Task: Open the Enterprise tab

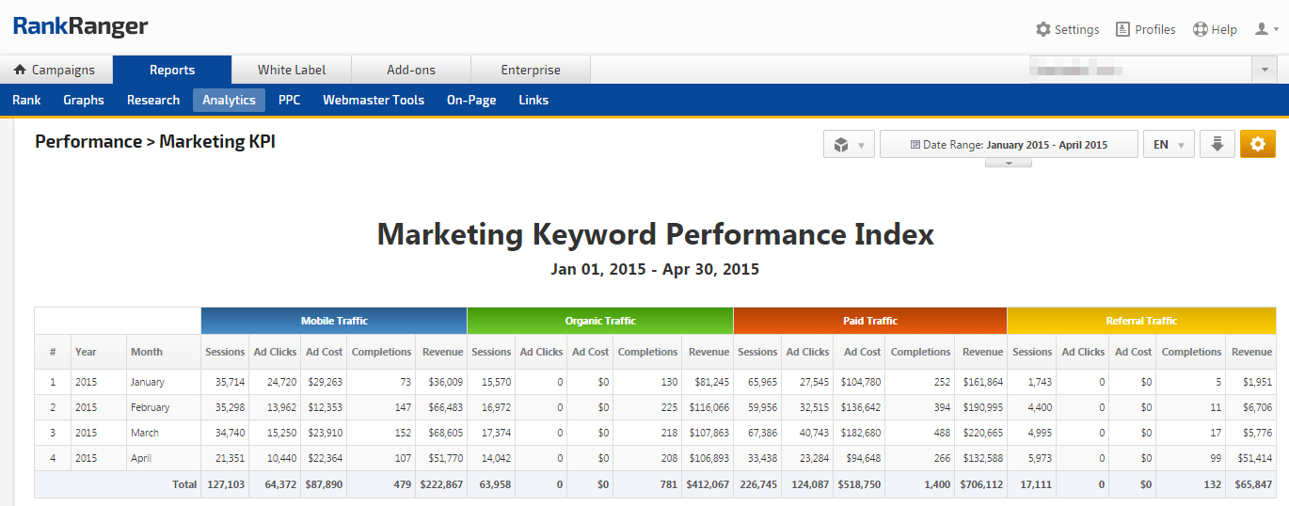Action: tap(530, 70)
